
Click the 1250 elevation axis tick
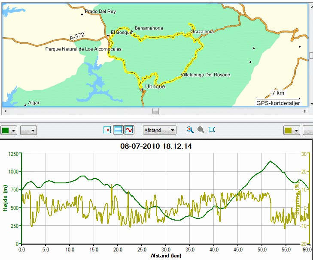coord(13,154)
